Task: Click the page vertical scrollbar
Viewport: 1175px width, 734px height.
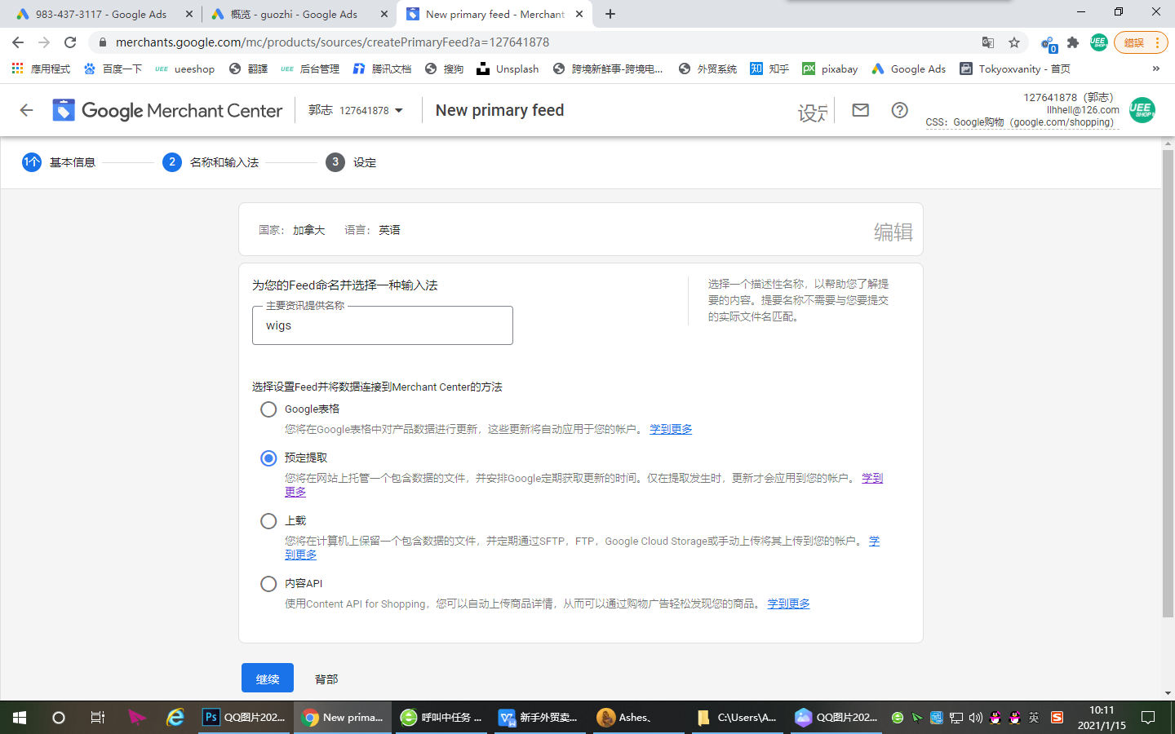Action: pyautogui.click(x=1168, y=383)
